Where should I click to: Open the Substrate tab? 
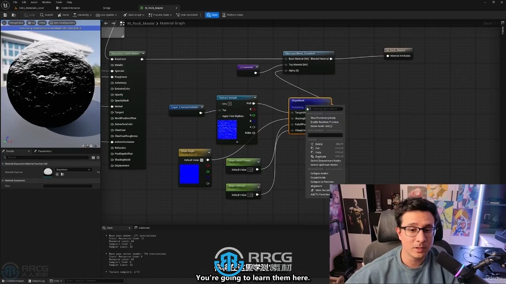(x=143, y=228)
